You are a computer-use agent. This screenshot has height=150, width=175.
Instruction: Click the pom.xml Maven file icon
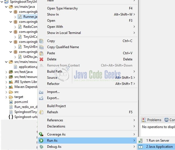[x=11, y=102]
